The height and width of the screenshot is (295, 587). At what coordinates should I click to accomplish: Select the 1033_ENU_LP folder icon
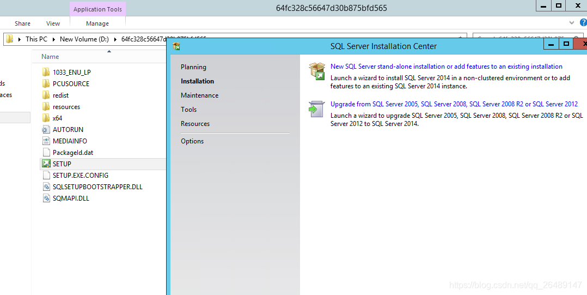point(46,72)
